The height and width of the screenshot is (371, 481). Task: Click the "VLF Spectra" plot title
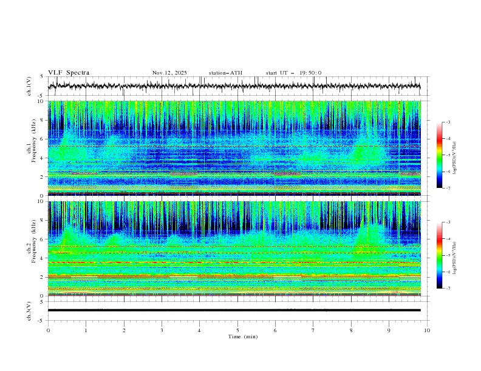coord(69,73)
